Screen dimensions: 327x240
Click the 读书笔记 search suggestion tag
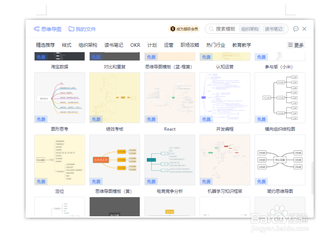(x=274, y=29)
